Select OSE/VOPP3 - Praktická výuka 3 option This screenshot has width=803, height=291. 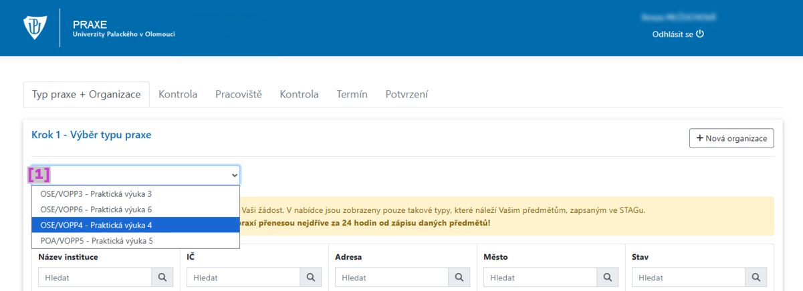click(96, 194)
